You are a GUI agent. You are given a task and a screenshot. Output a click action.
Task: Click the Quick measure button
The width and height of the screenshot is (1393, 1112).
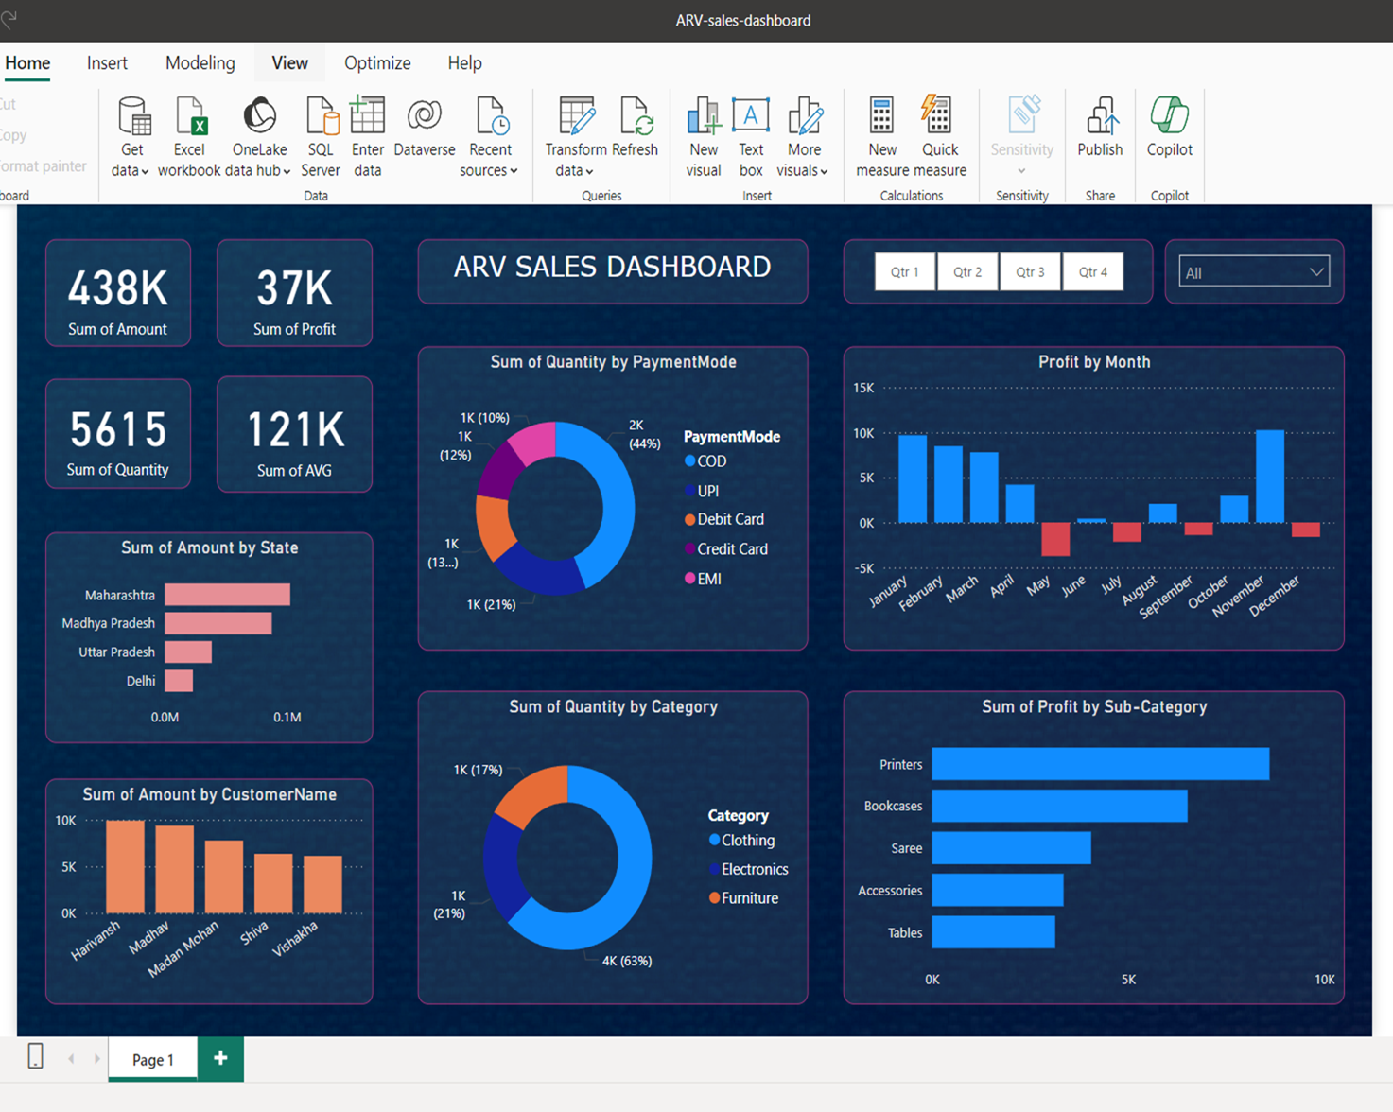(x=939, y=132)
